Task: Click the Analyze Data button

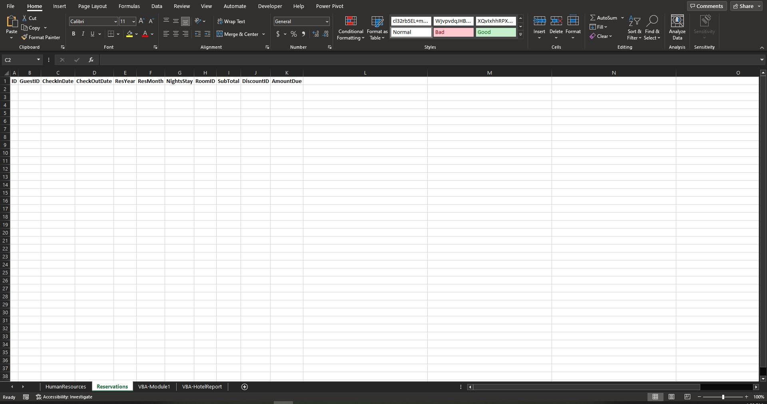Action: click(x=677, y=27)
